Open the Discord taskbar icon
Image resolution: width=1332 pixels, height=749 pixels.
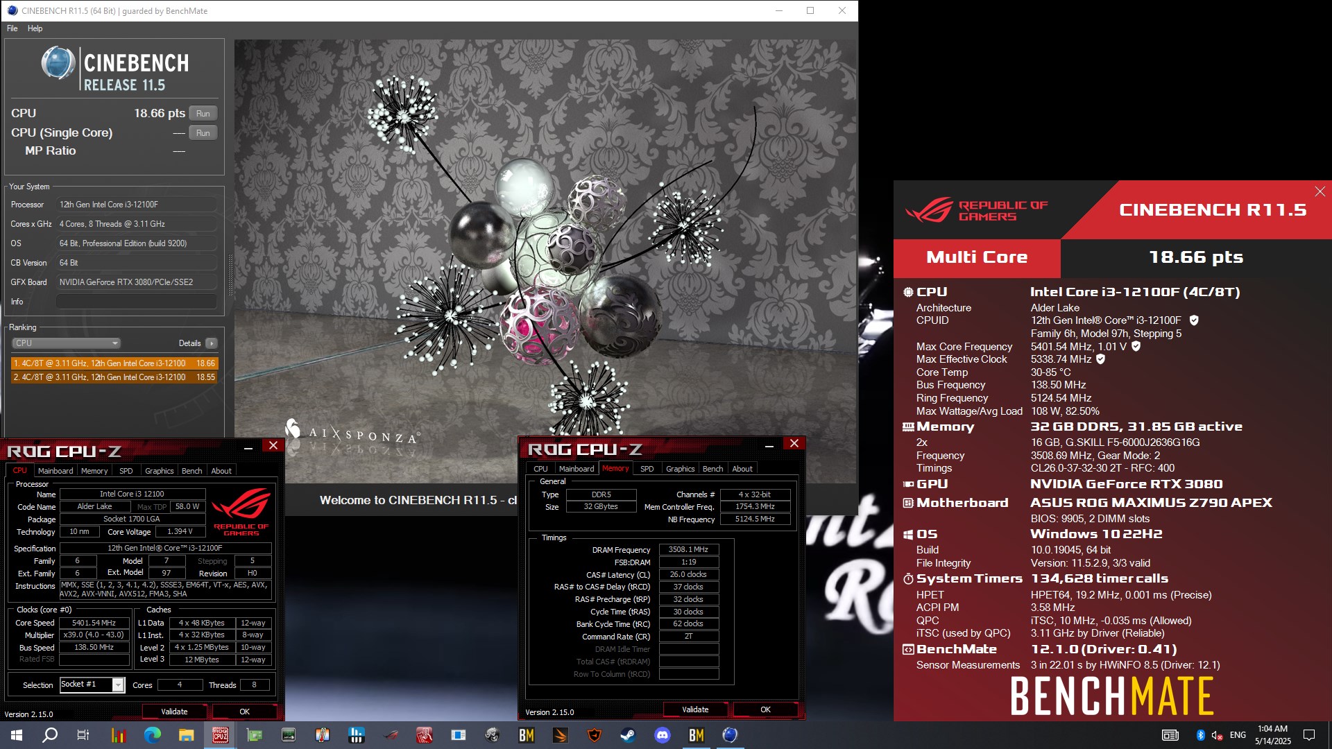tap(663, 735)
